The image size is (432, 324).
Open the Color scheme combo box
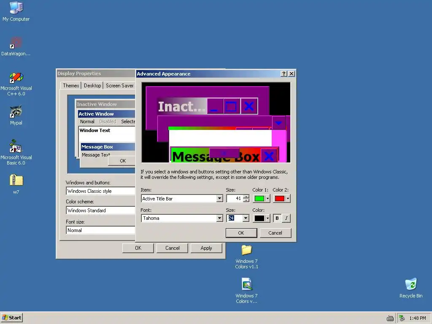tap(100, 211)
